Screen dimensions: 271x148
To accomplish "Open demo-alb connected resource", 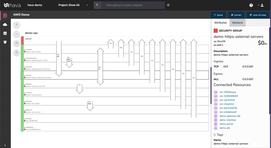I will (225, 128).
